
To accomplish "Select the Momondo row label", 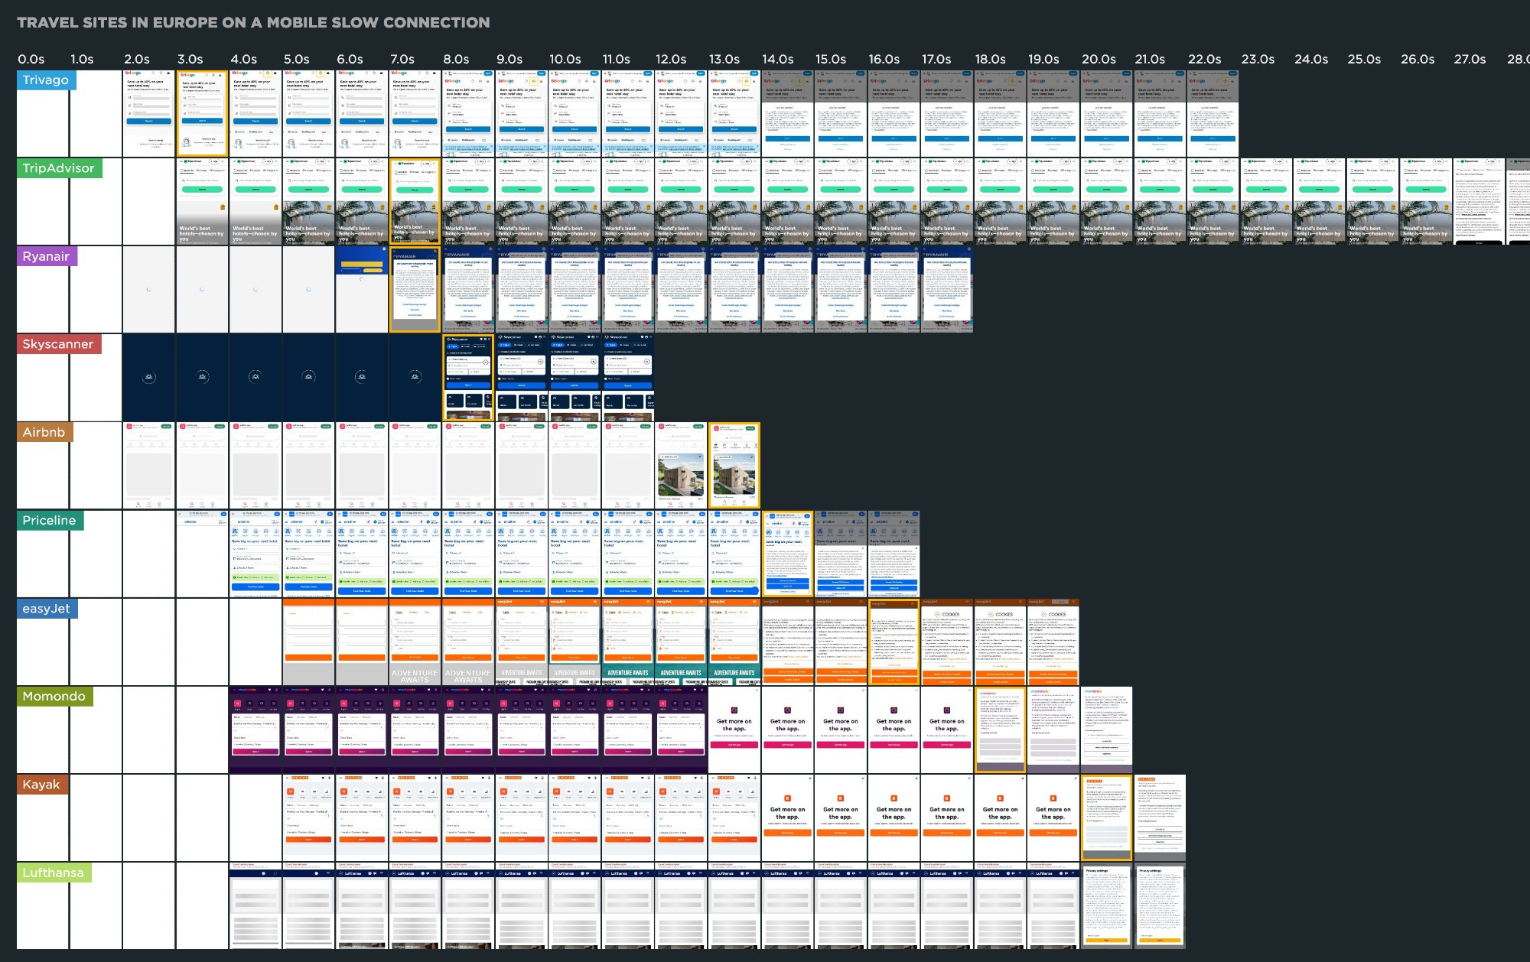I will [54, 697].
